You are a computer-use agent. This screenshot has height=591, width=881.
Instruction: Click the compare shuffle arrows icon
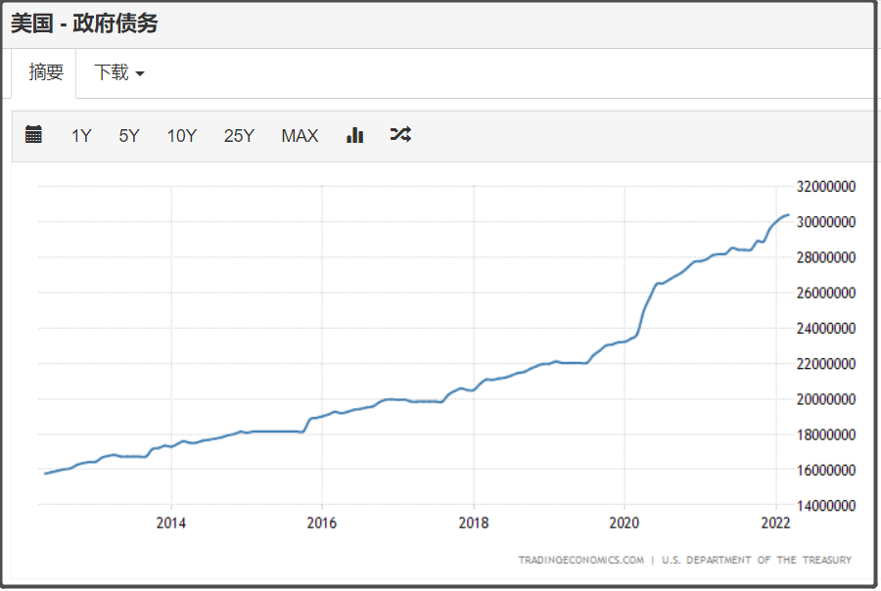[x=400, y=134]
